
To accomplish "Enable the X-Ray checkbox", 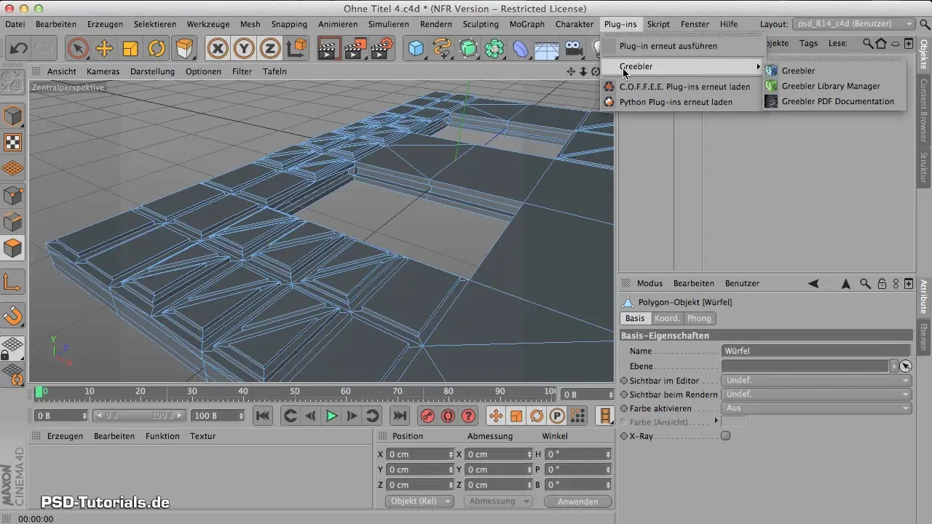I will point(725,436).
